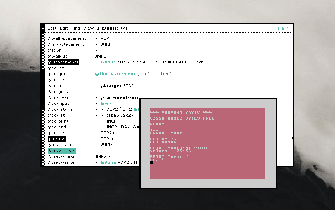Select the @|statements section header
The image size is (335, 210).
[x=63, y=62]
